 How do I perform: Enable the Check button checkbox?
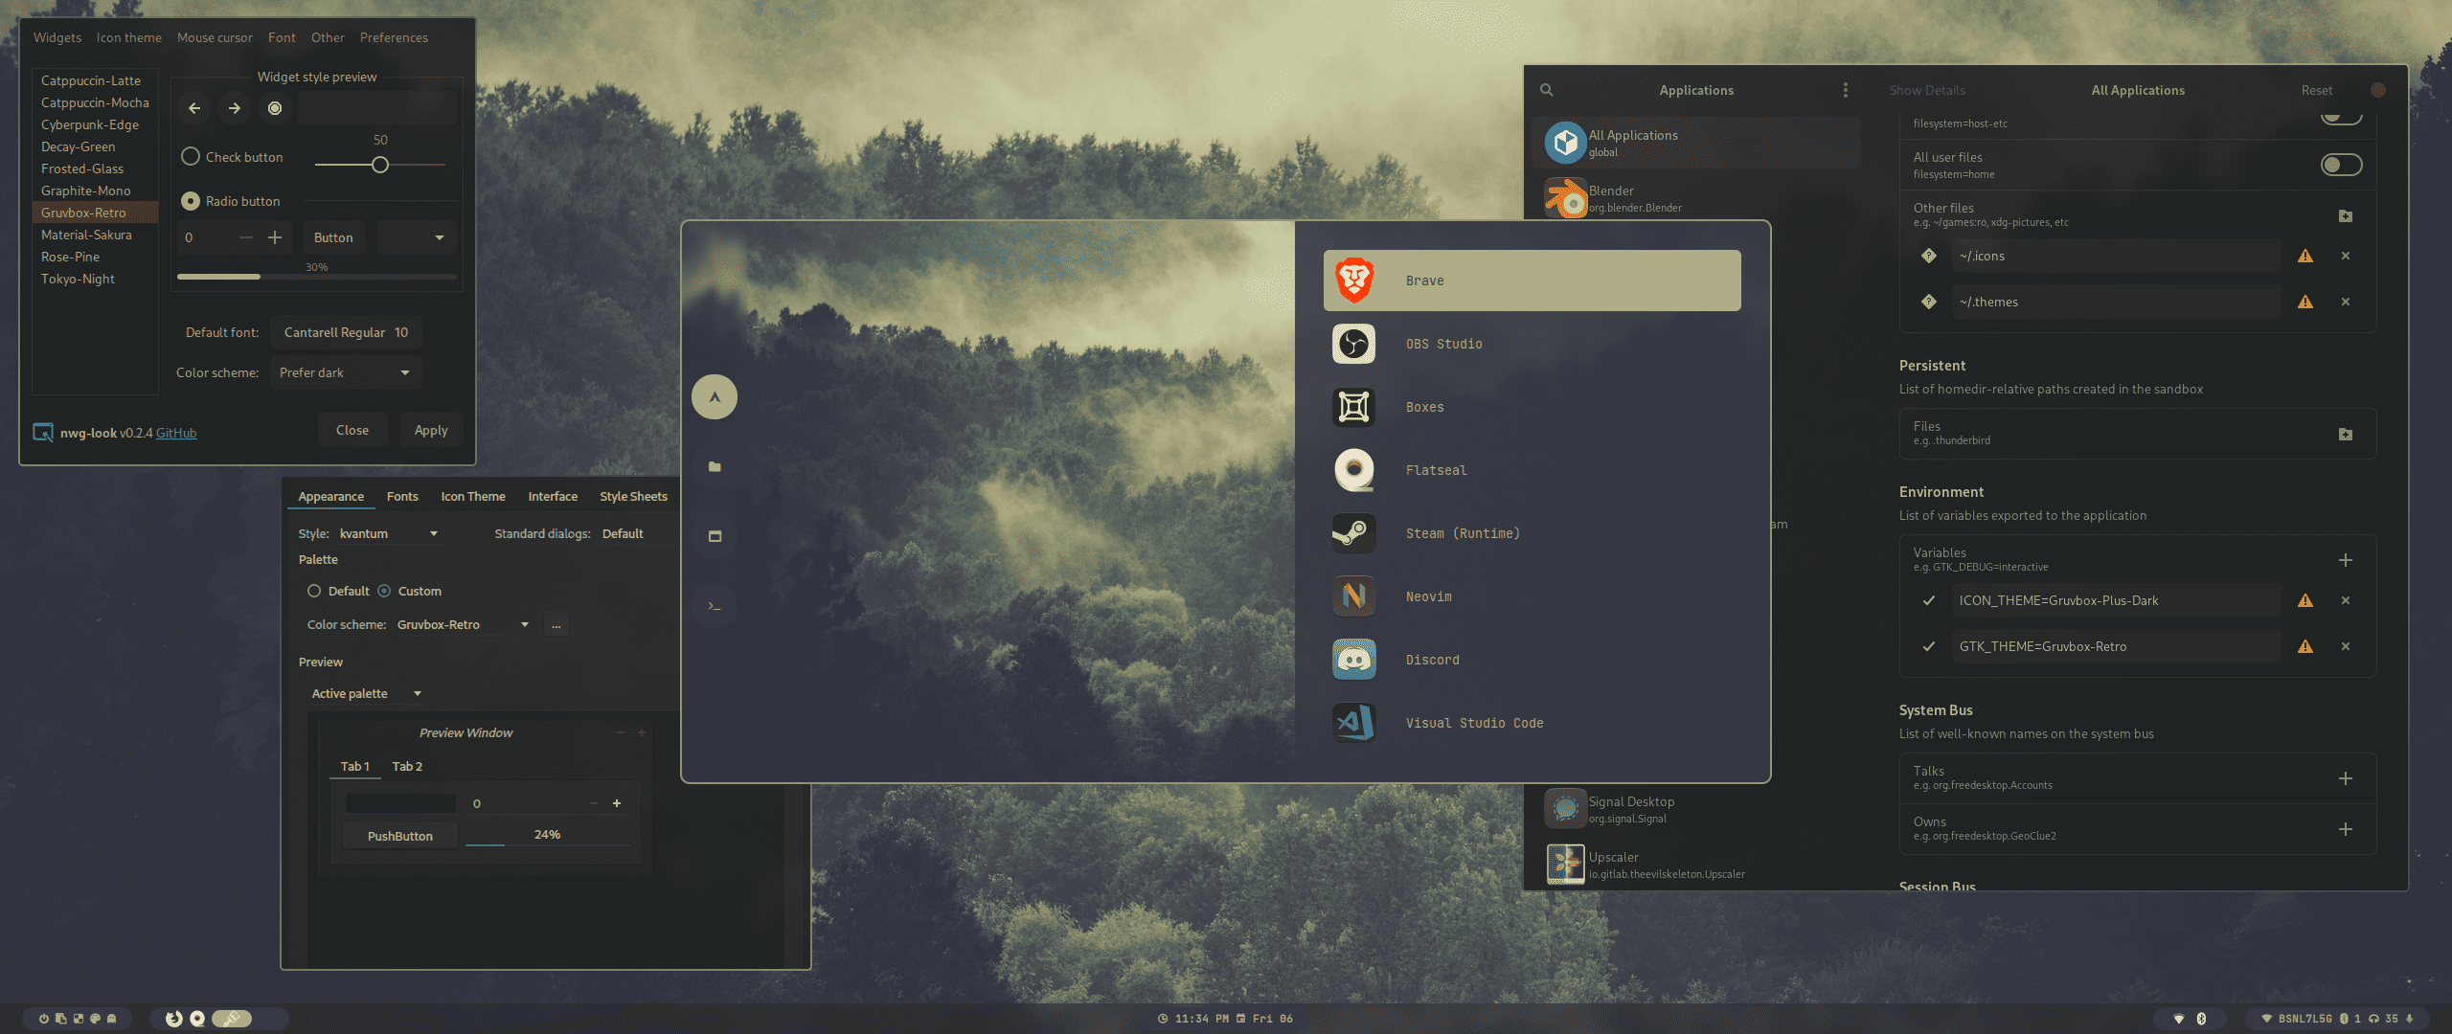point(191,156)
